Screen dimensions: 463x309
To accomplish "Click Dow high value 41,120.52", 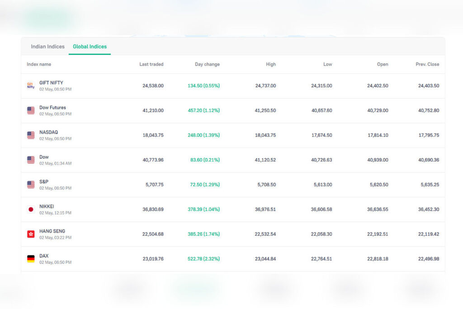I will 265,160.
